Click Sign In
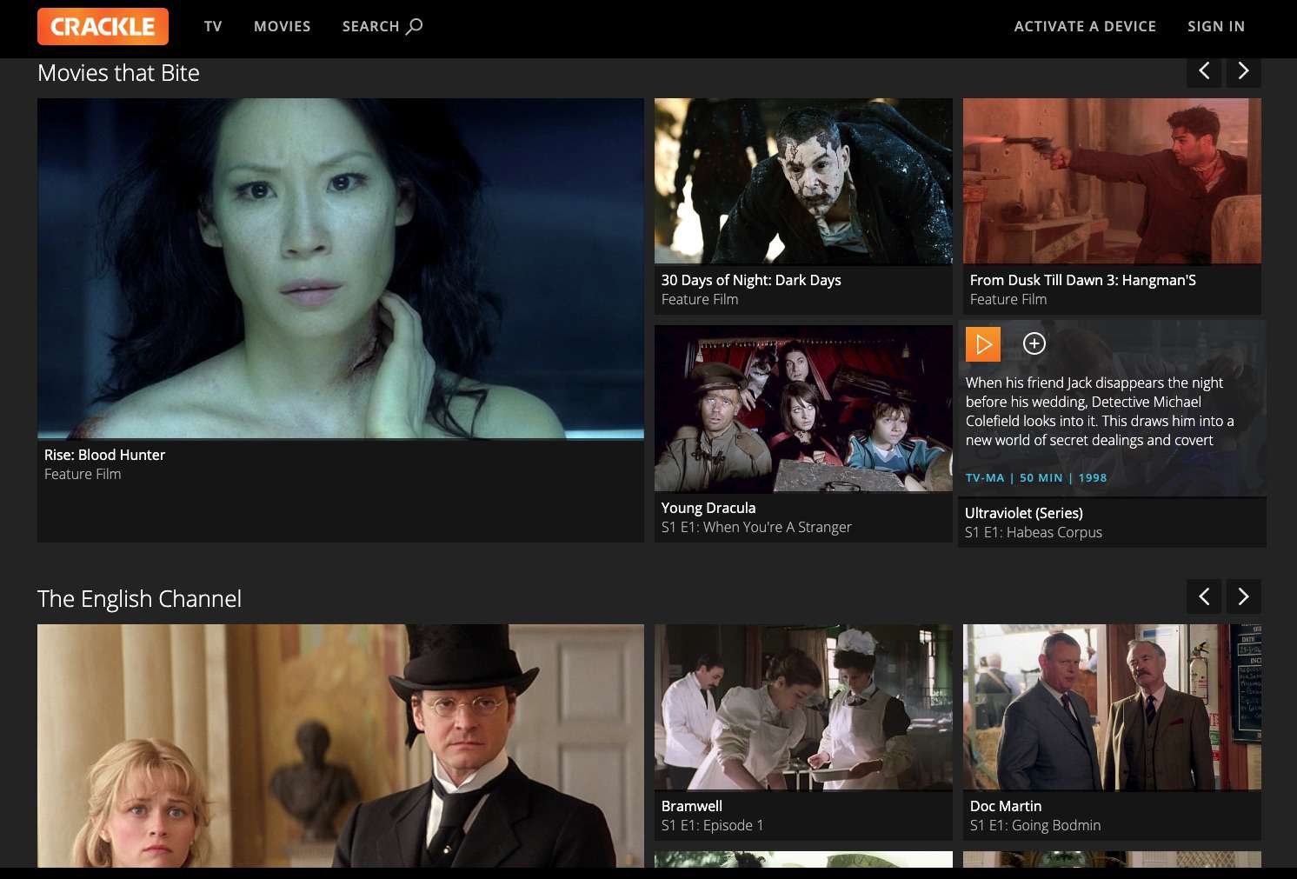The height and width of the screenshot is (879, 1297). click(1216, 26)
